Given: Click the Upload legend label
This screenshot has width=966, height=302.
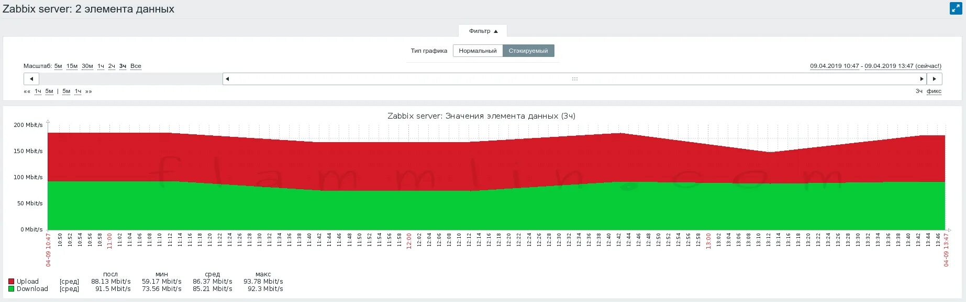Looking at the screenshot, I should (28, 282).
